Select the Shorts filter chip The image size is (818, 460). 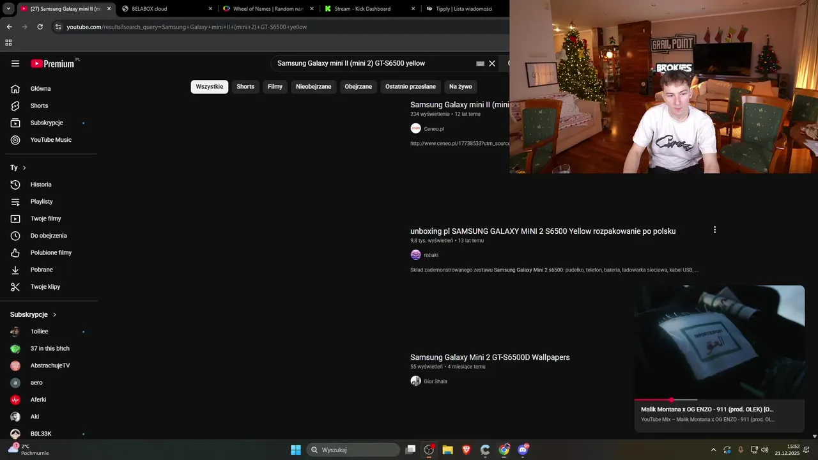coord(245,87)
